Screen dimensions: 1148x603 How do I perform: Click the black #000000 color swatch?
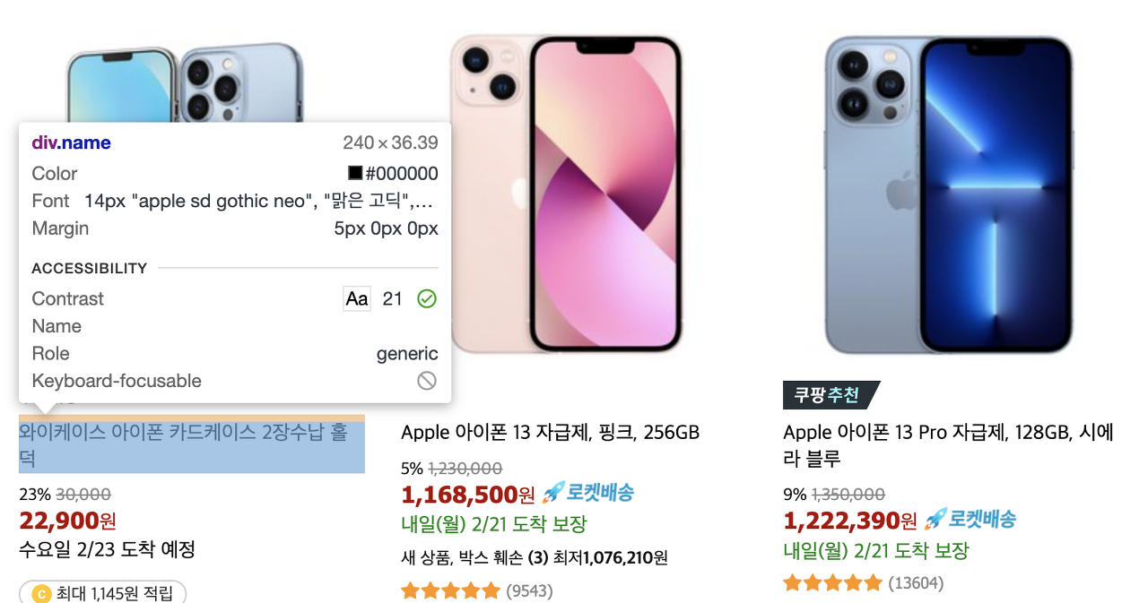click(355, 174)
